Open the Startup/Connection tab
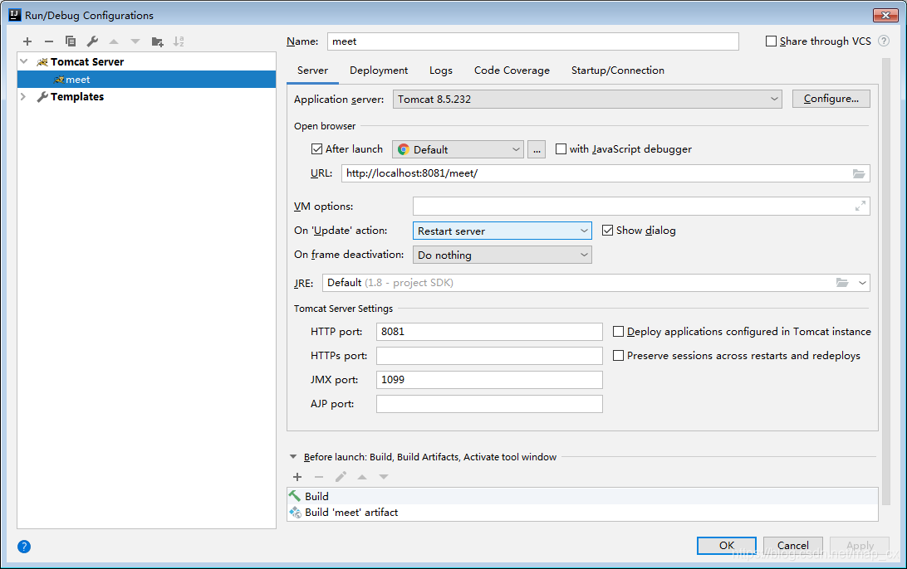907x569 pixels. (x=618, y=71)
